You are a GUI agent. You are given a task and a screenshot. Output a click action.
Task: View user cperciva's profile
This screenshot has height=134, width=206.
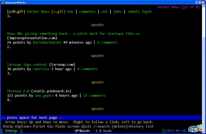41,69
